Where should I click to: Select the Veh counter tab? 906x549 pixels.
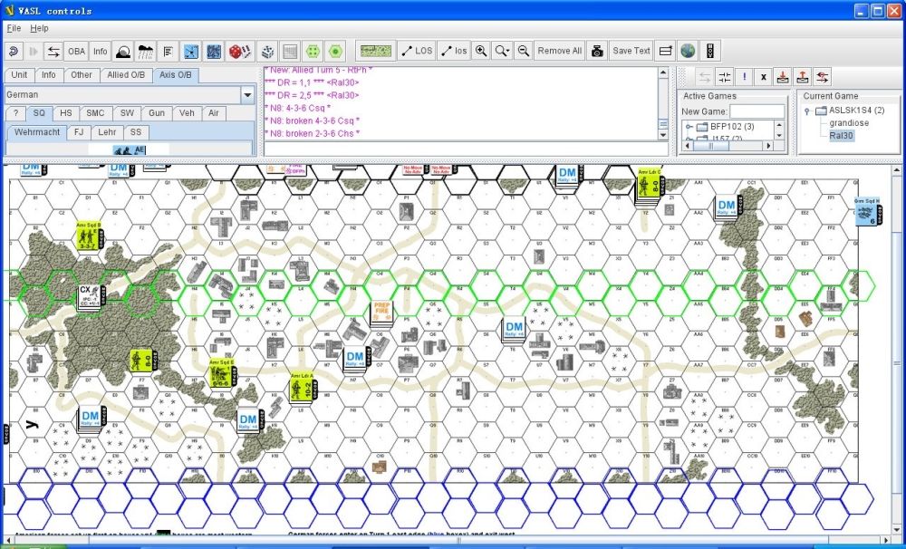click(187, 113)
